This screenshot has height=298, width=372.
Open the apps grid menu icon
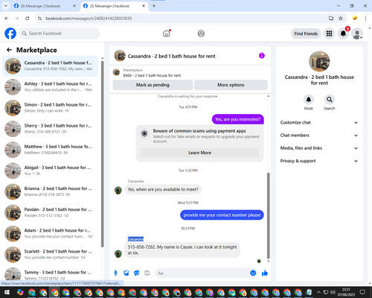pos(329,34)
